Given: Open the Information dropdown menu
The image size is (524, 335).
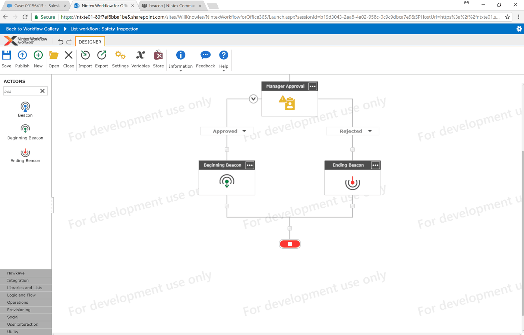Looking at the screenshot, I should [x=181, y=60].
